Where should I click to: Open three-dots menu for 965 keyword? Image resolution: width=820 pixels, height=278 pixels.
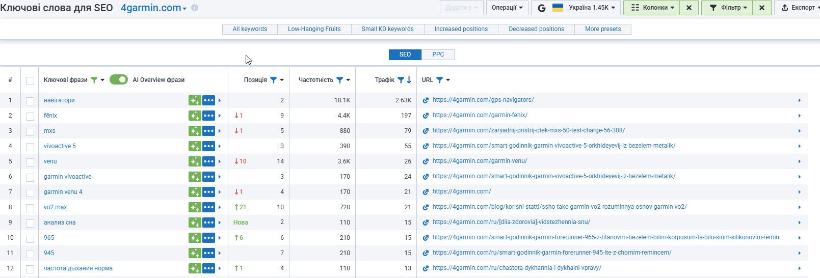[208, 238]
